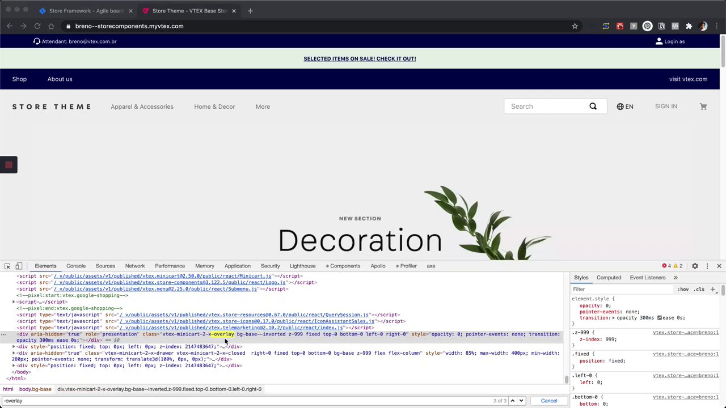
Task: Open the Apollo DevTools tab
Action: [x=378, y=266]
